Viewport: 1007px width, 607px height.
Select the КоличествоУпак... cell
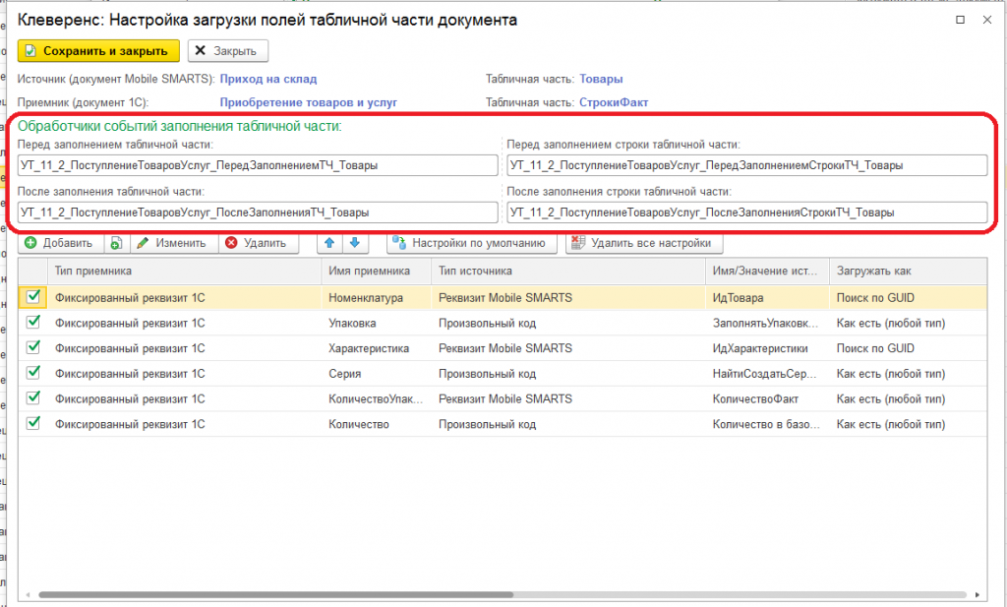377,398
